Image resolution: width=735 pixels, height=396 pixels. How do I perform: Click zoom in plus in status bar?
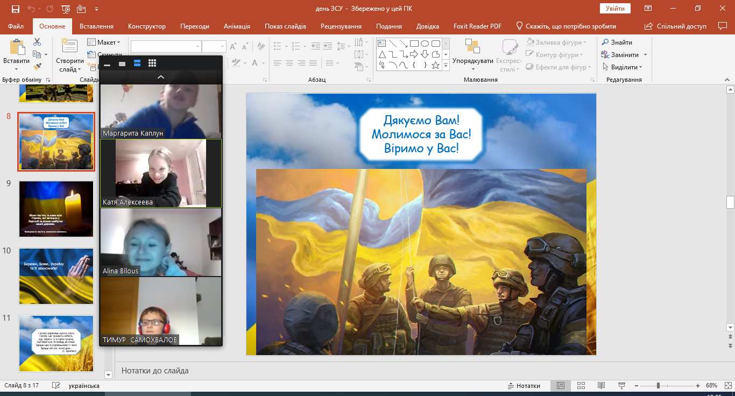[x=698, y=386]
